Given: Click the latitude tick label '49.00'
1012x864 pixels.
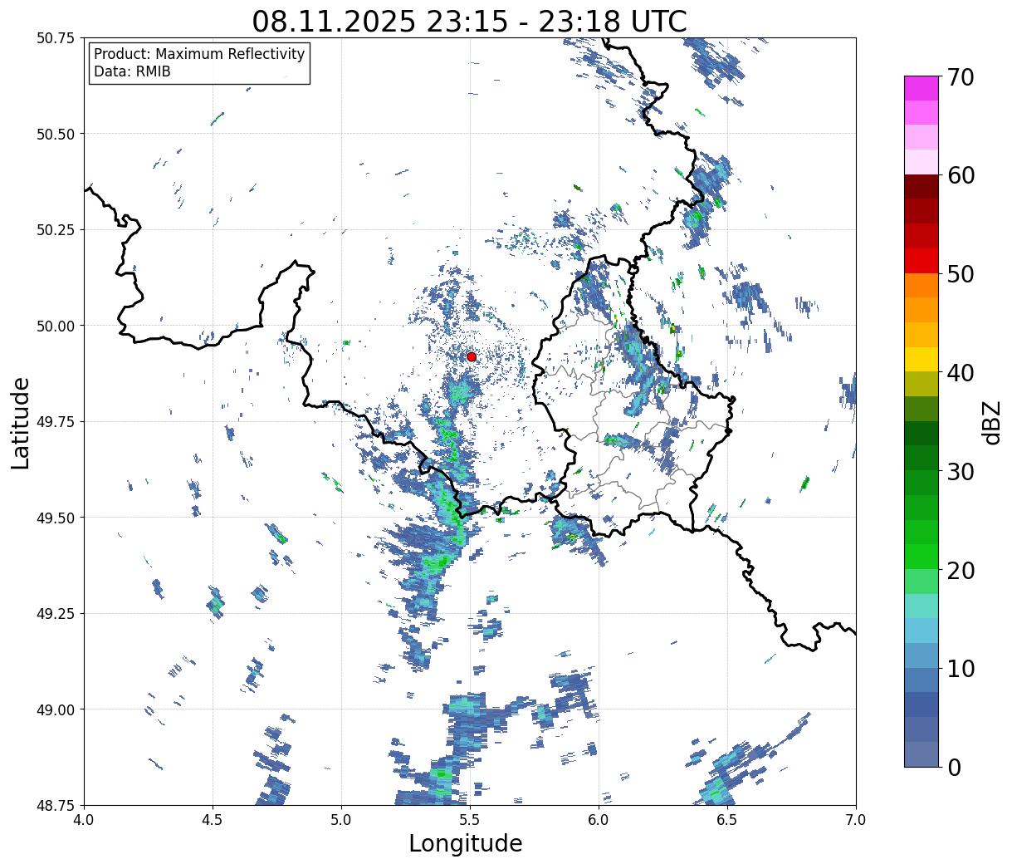Looking at the screenshot, I should point(56,709).
